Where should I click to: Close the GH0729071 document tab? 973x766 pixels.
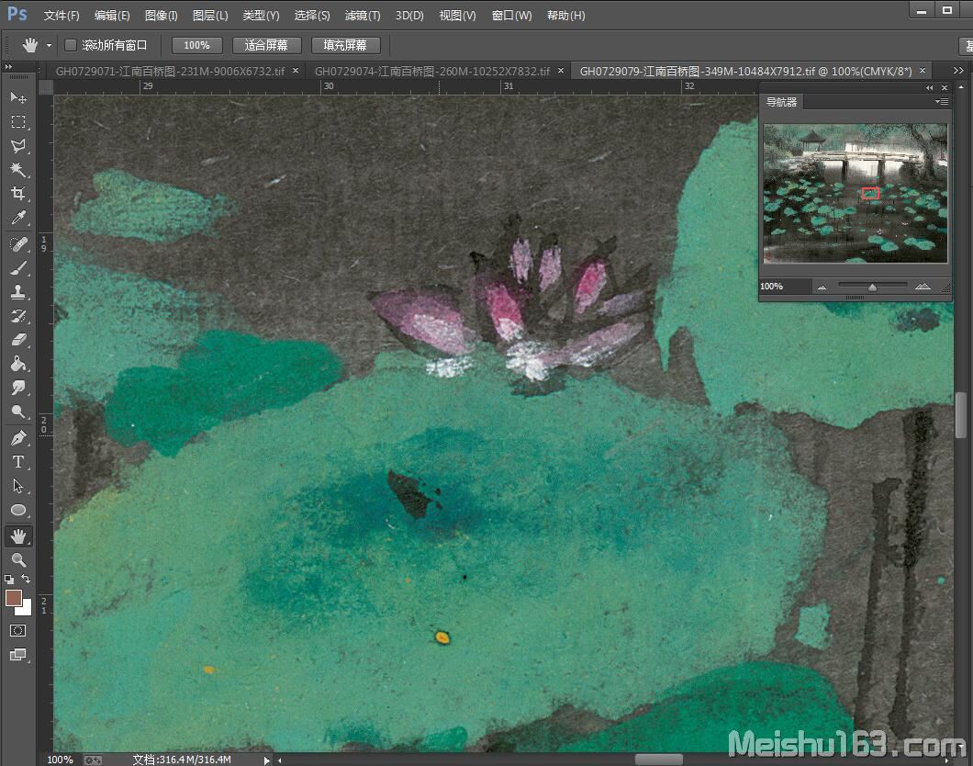(x=296, y=70)
